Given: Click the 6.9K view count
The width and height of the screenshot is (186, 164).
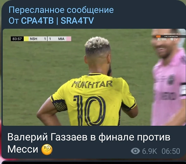Looking at the screenshot, I should [150, 151].
